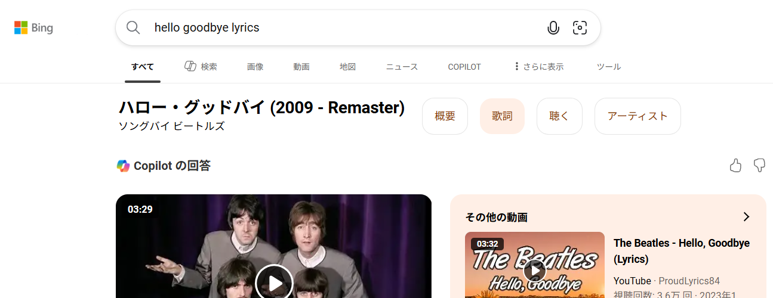Image resolution: width=773 pixels, height=298 pixels.
Task: Open visual search camera icon
Action: (580, 27)
